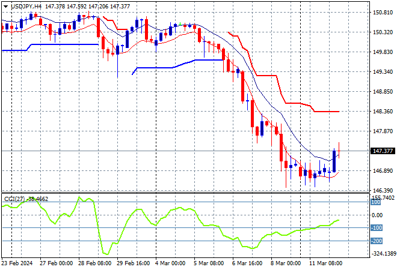The image size is (397, 270).
Task: Click the USDJPY,H4 symbol title
Action: click(25, 5)
